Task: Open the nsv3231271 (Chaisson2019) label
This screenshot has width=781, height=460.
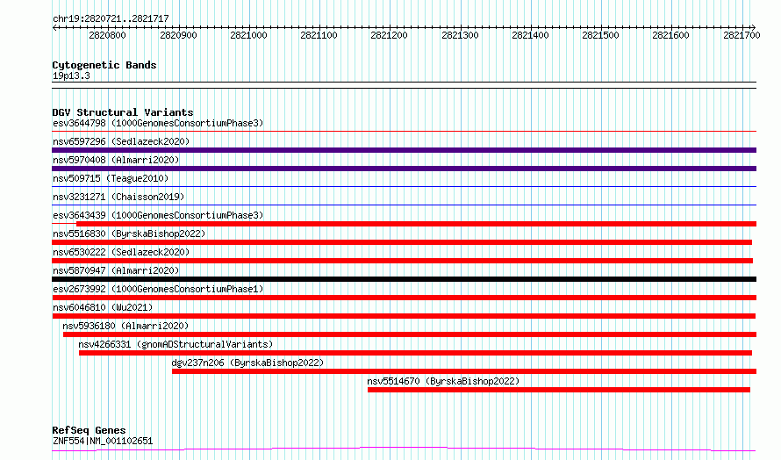Action: [x=118, y=197]
